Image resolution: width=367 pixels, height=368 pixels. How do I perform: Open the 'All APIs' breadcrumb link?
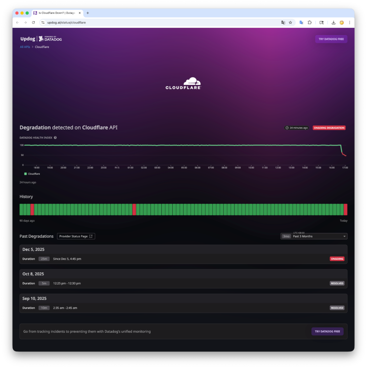tap(25, 47)
